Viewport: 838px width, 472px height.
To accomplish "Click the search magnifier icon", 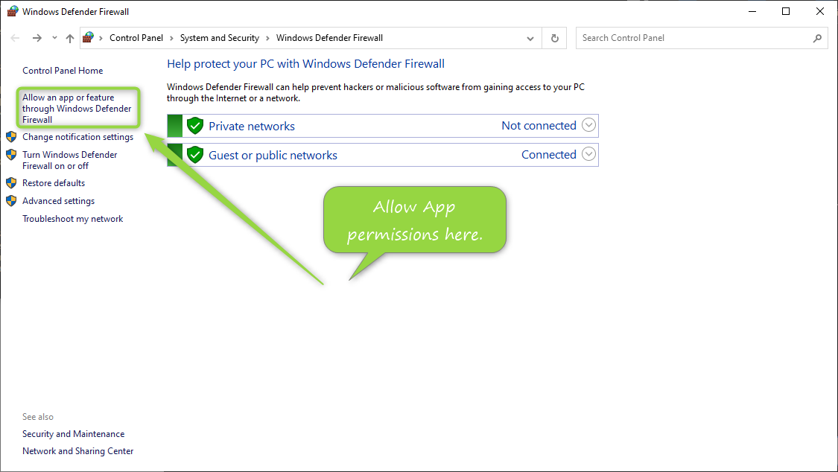I will tap(817, 38).
